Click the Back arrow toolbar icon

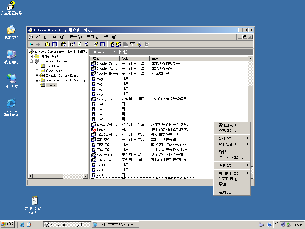point(31,44)
